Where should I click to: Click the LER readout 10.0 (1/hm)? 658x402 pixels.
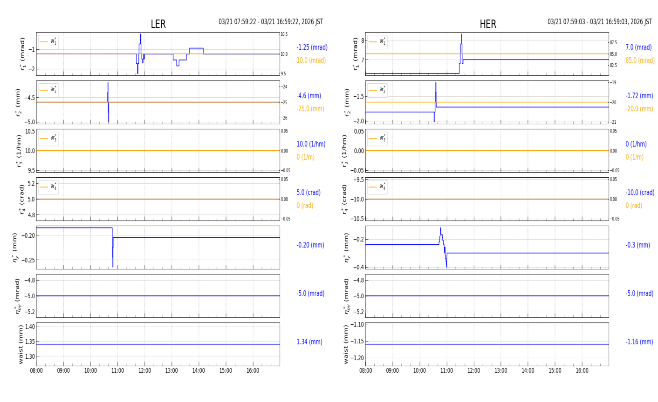coord(311,144)
